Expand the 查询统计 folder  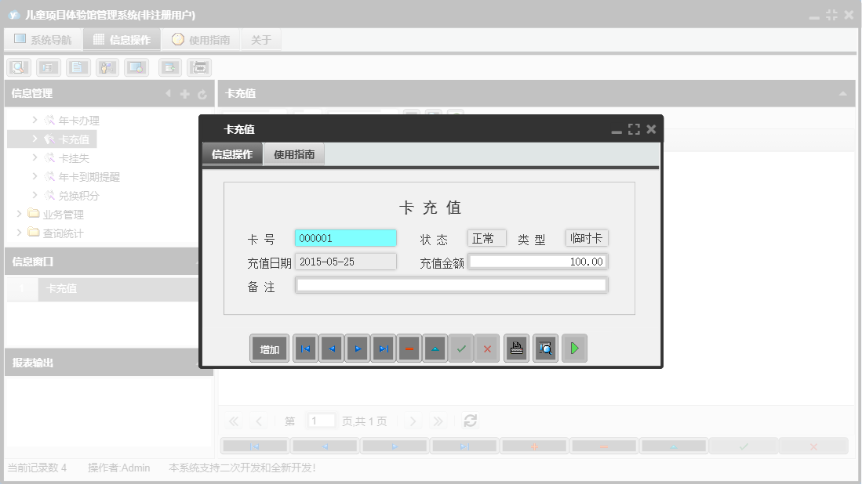click(19, 231)
